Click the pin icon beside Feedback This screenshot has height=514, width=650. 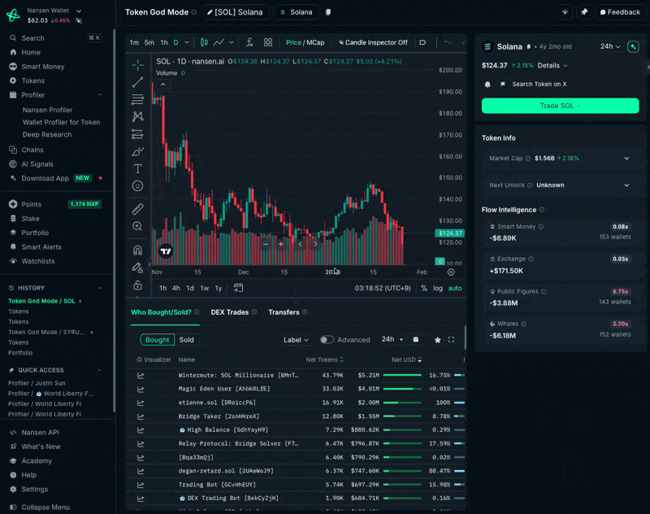tap(584, 12)
